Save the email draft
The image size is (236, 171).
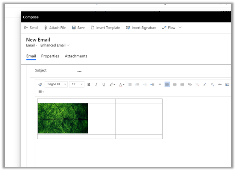[78, 28]
